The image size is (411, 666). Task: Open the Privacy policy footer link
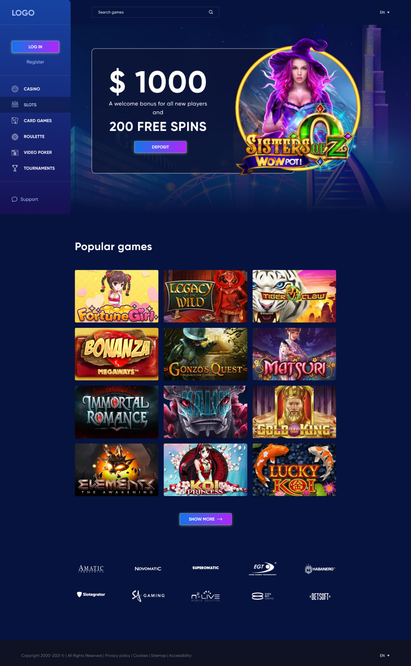tap(118, 656)
